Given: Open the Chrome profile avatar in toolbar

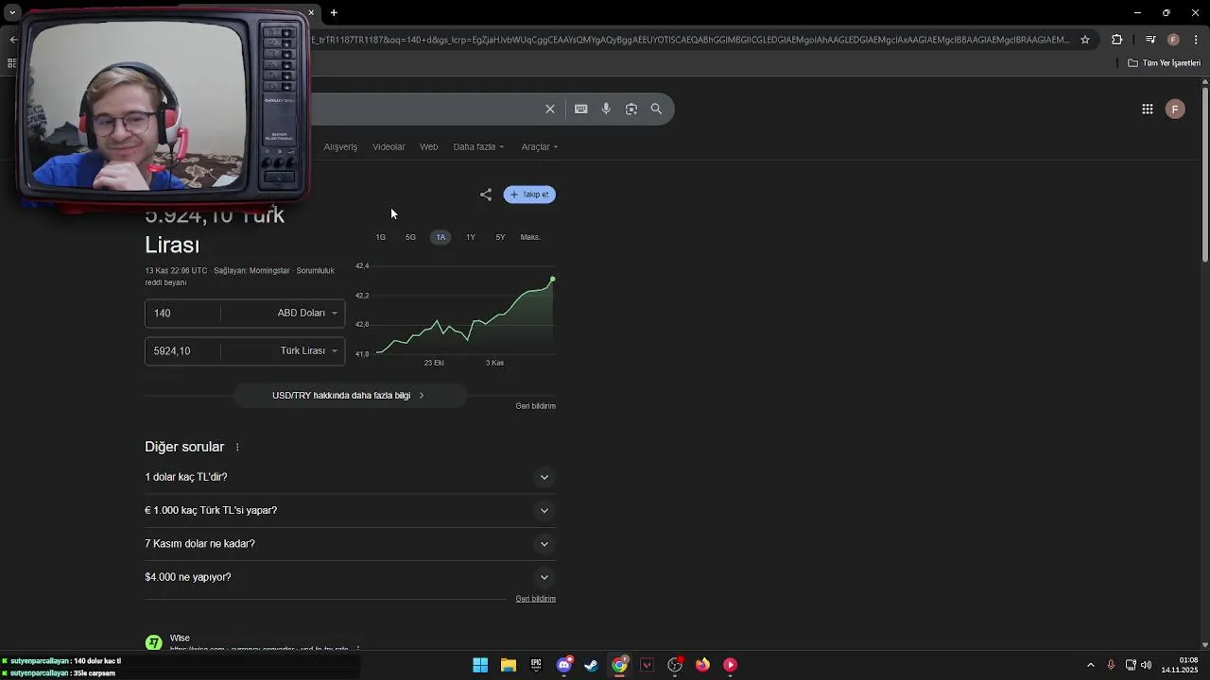Looking at the screenshot, I should click(1173, 40).
